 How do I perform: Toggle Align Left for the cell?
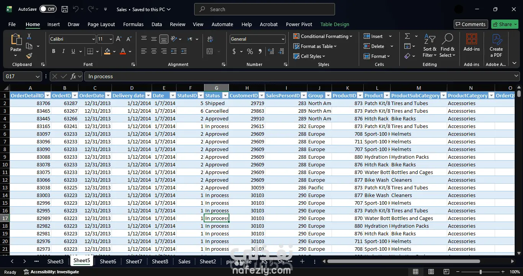pyautogui.click(x=144, y=51)
